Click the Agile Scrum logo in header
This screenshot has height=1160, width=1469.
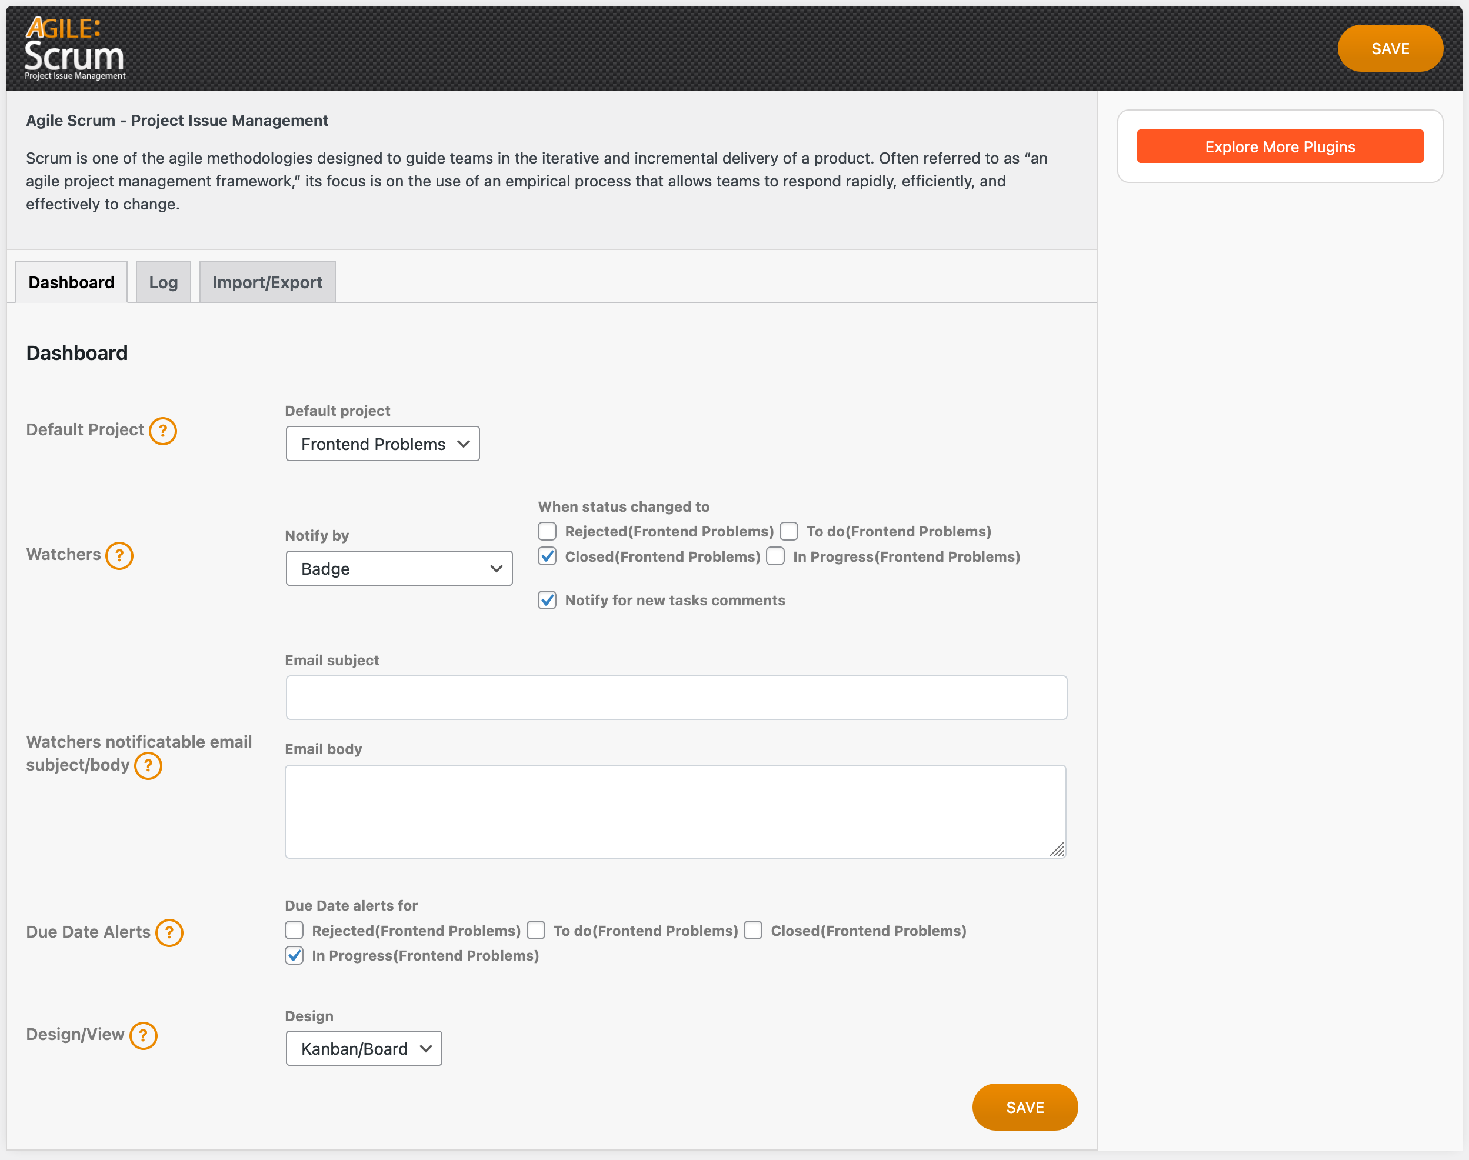(75, 48)
